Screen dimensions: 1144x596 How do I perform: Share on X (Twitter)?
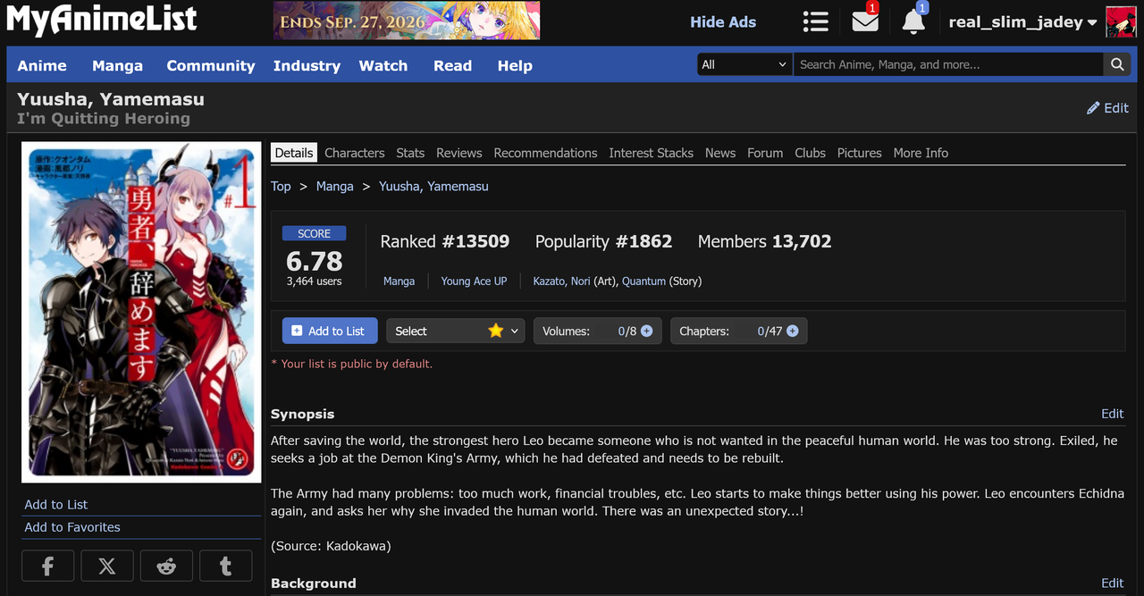(107, 567)
